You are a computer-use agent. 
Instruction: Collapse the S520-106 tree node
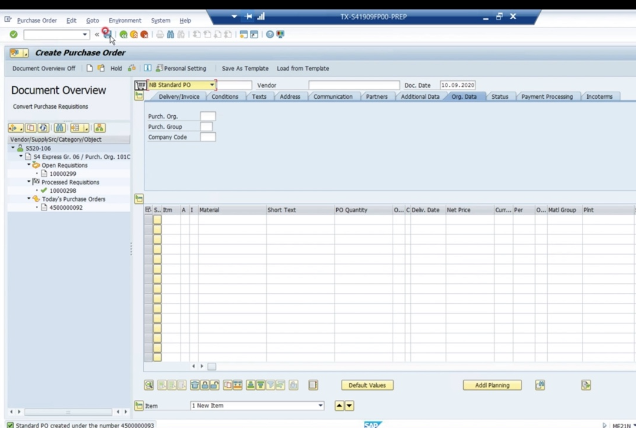pos(13,148)
